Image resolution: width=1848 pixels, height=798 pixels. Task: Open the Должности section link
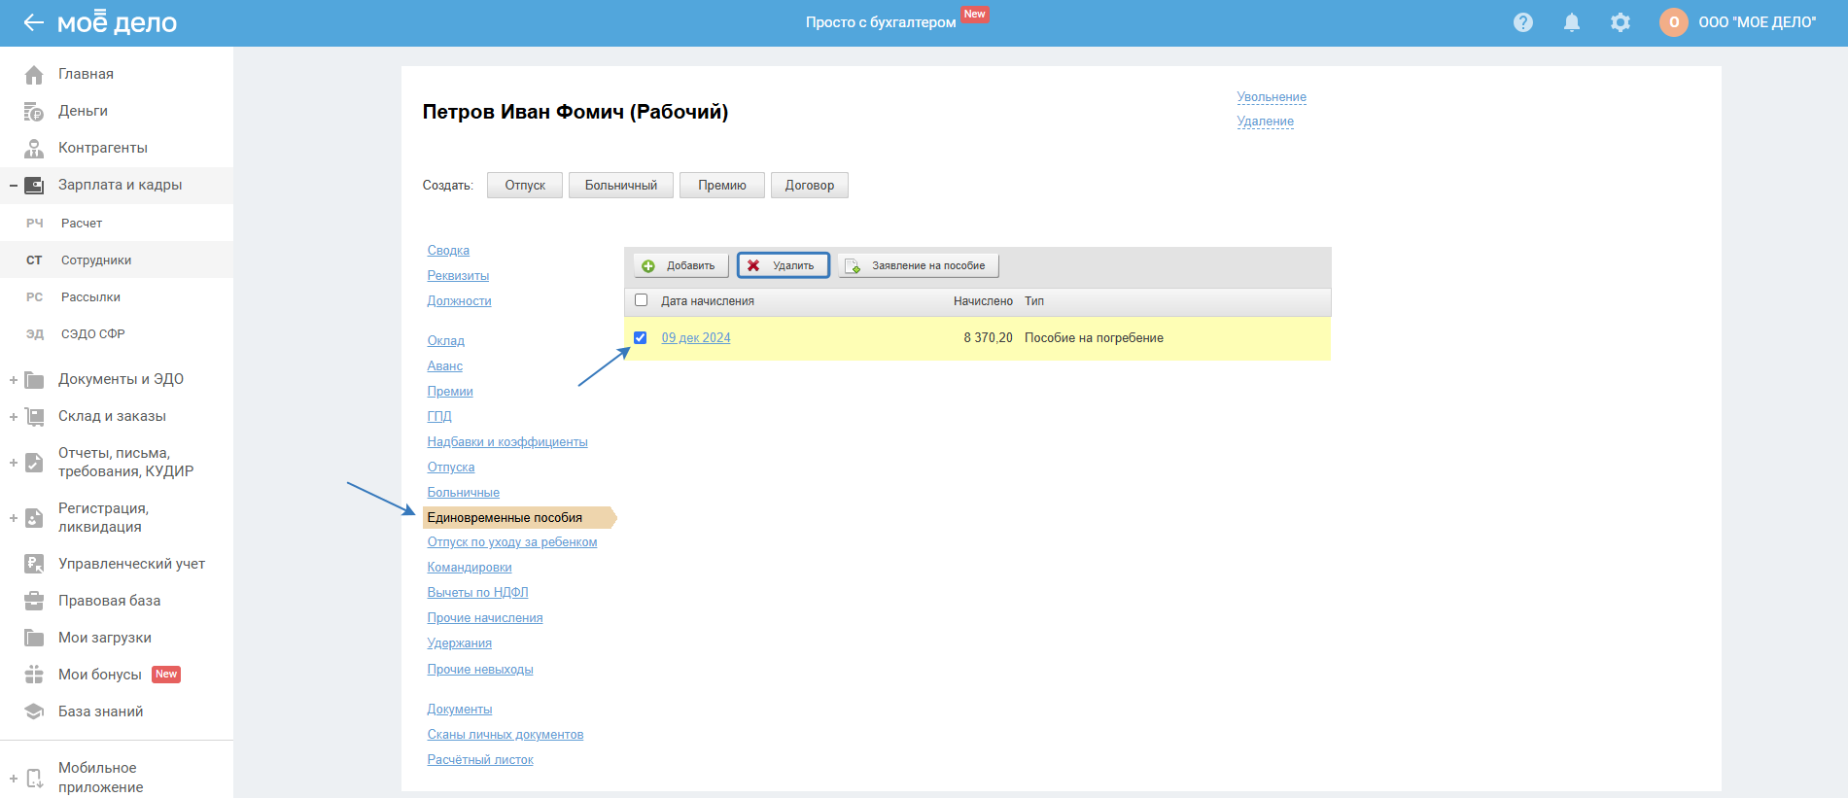(459, 301)
